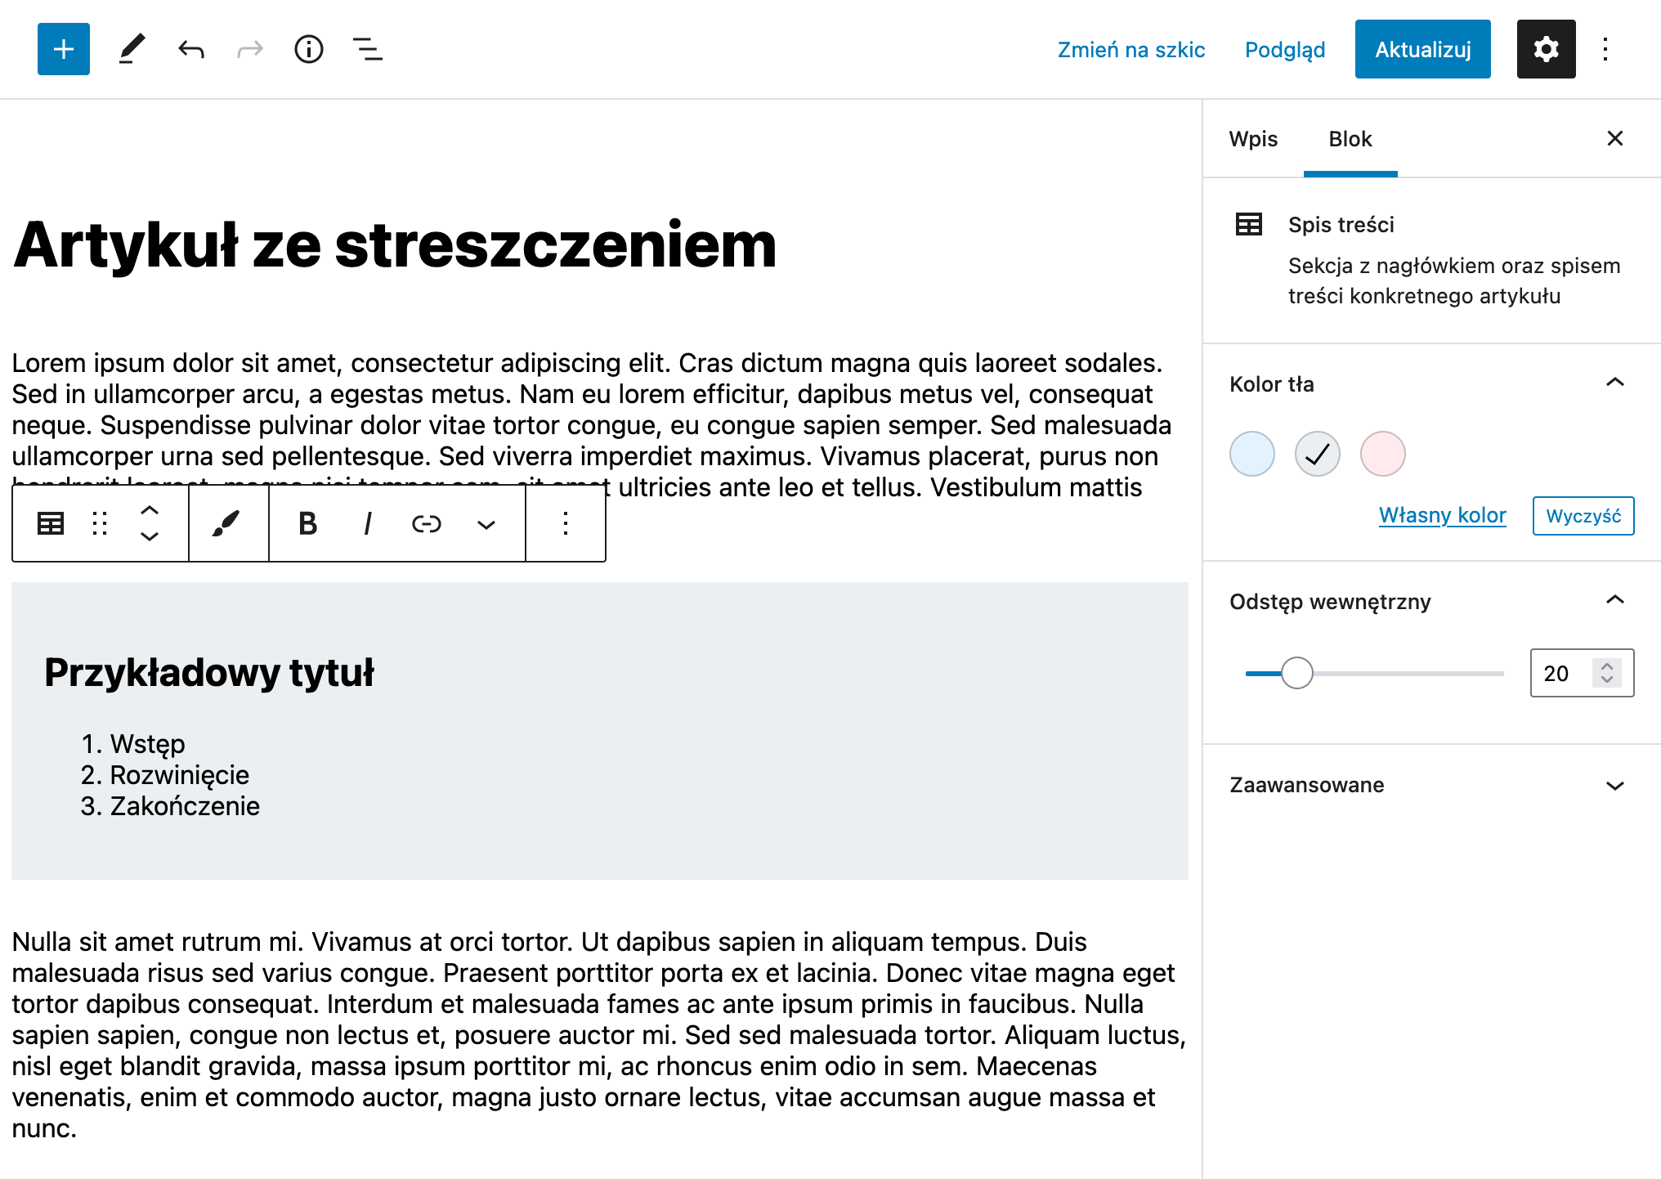Click the Zakończenie list item

(185, 806)
